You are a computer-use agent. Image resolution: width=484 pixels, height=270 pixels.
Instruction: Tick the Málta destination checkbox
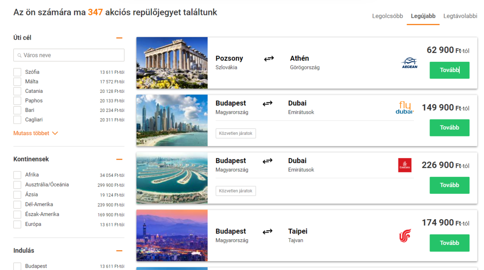(x=17, y=82)
